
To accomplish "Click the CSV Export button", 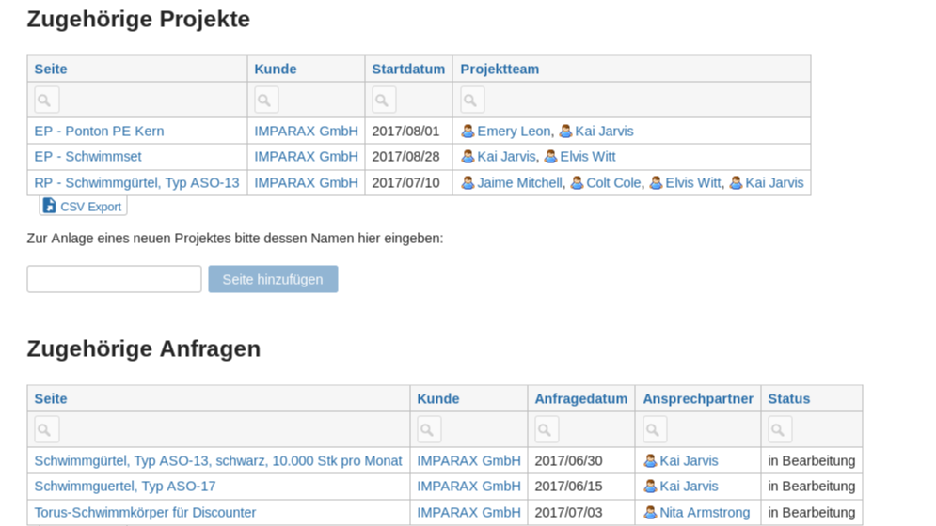I will 83,207.
